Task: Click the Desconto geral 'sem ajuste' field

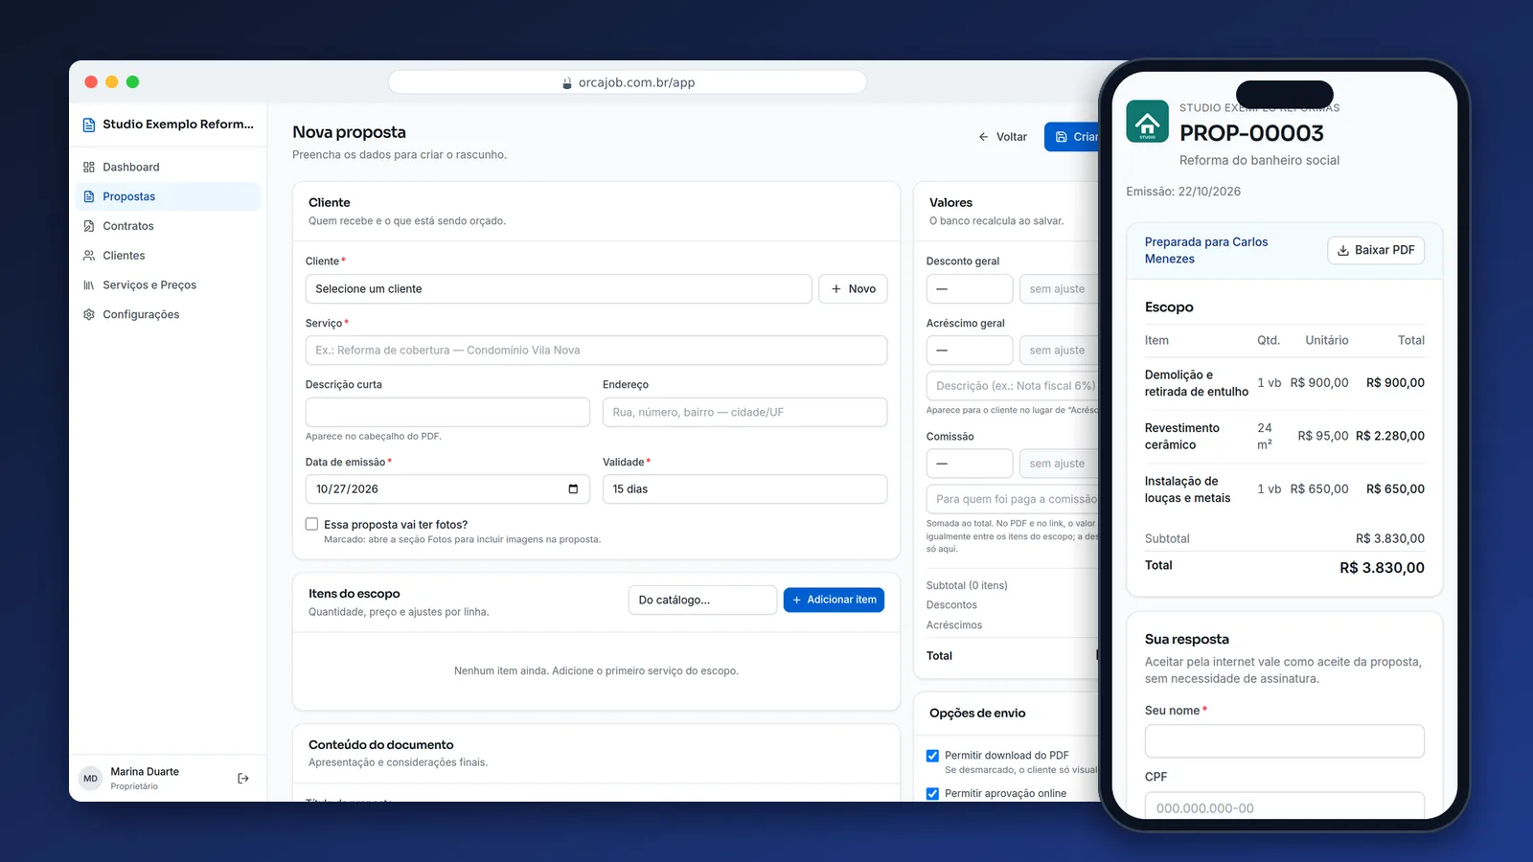Action: (1060, 289)
